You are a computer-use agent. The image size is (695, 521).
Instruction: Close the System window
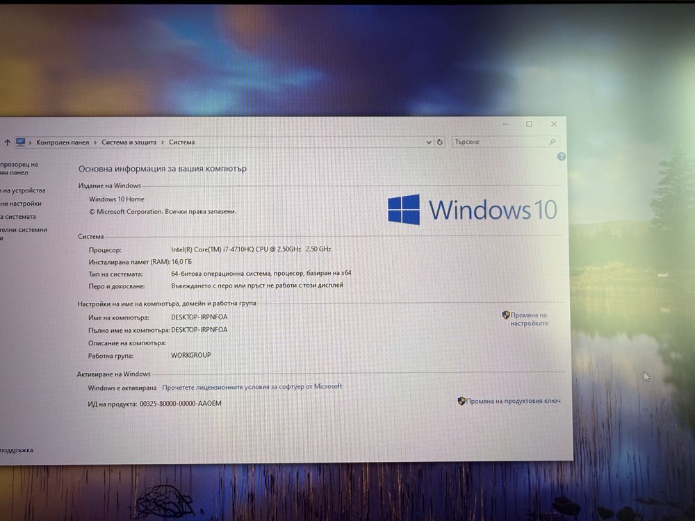pos(554,124)
